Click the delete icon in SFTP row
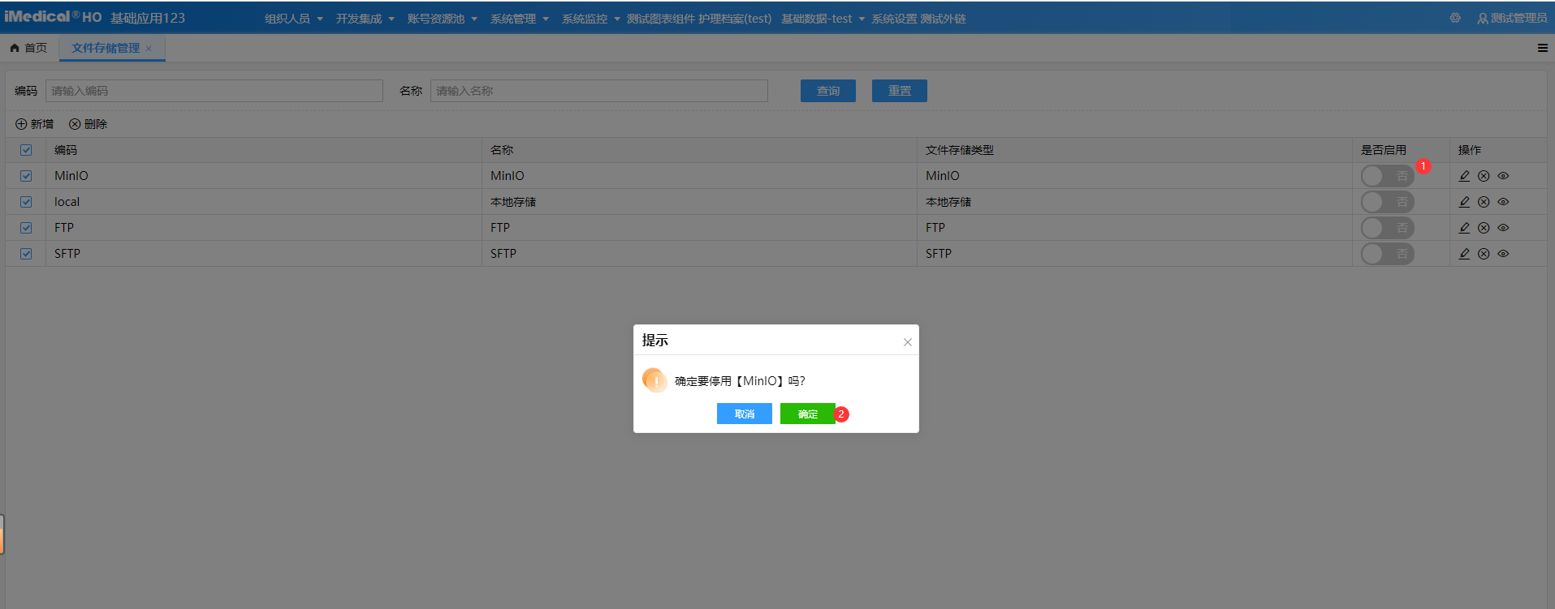 coord(1484,254)
